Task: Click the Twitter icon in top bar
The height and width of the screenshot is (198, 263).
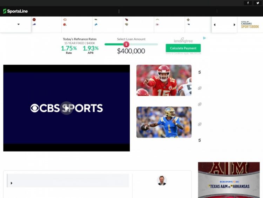Action: tap(257, 3)
